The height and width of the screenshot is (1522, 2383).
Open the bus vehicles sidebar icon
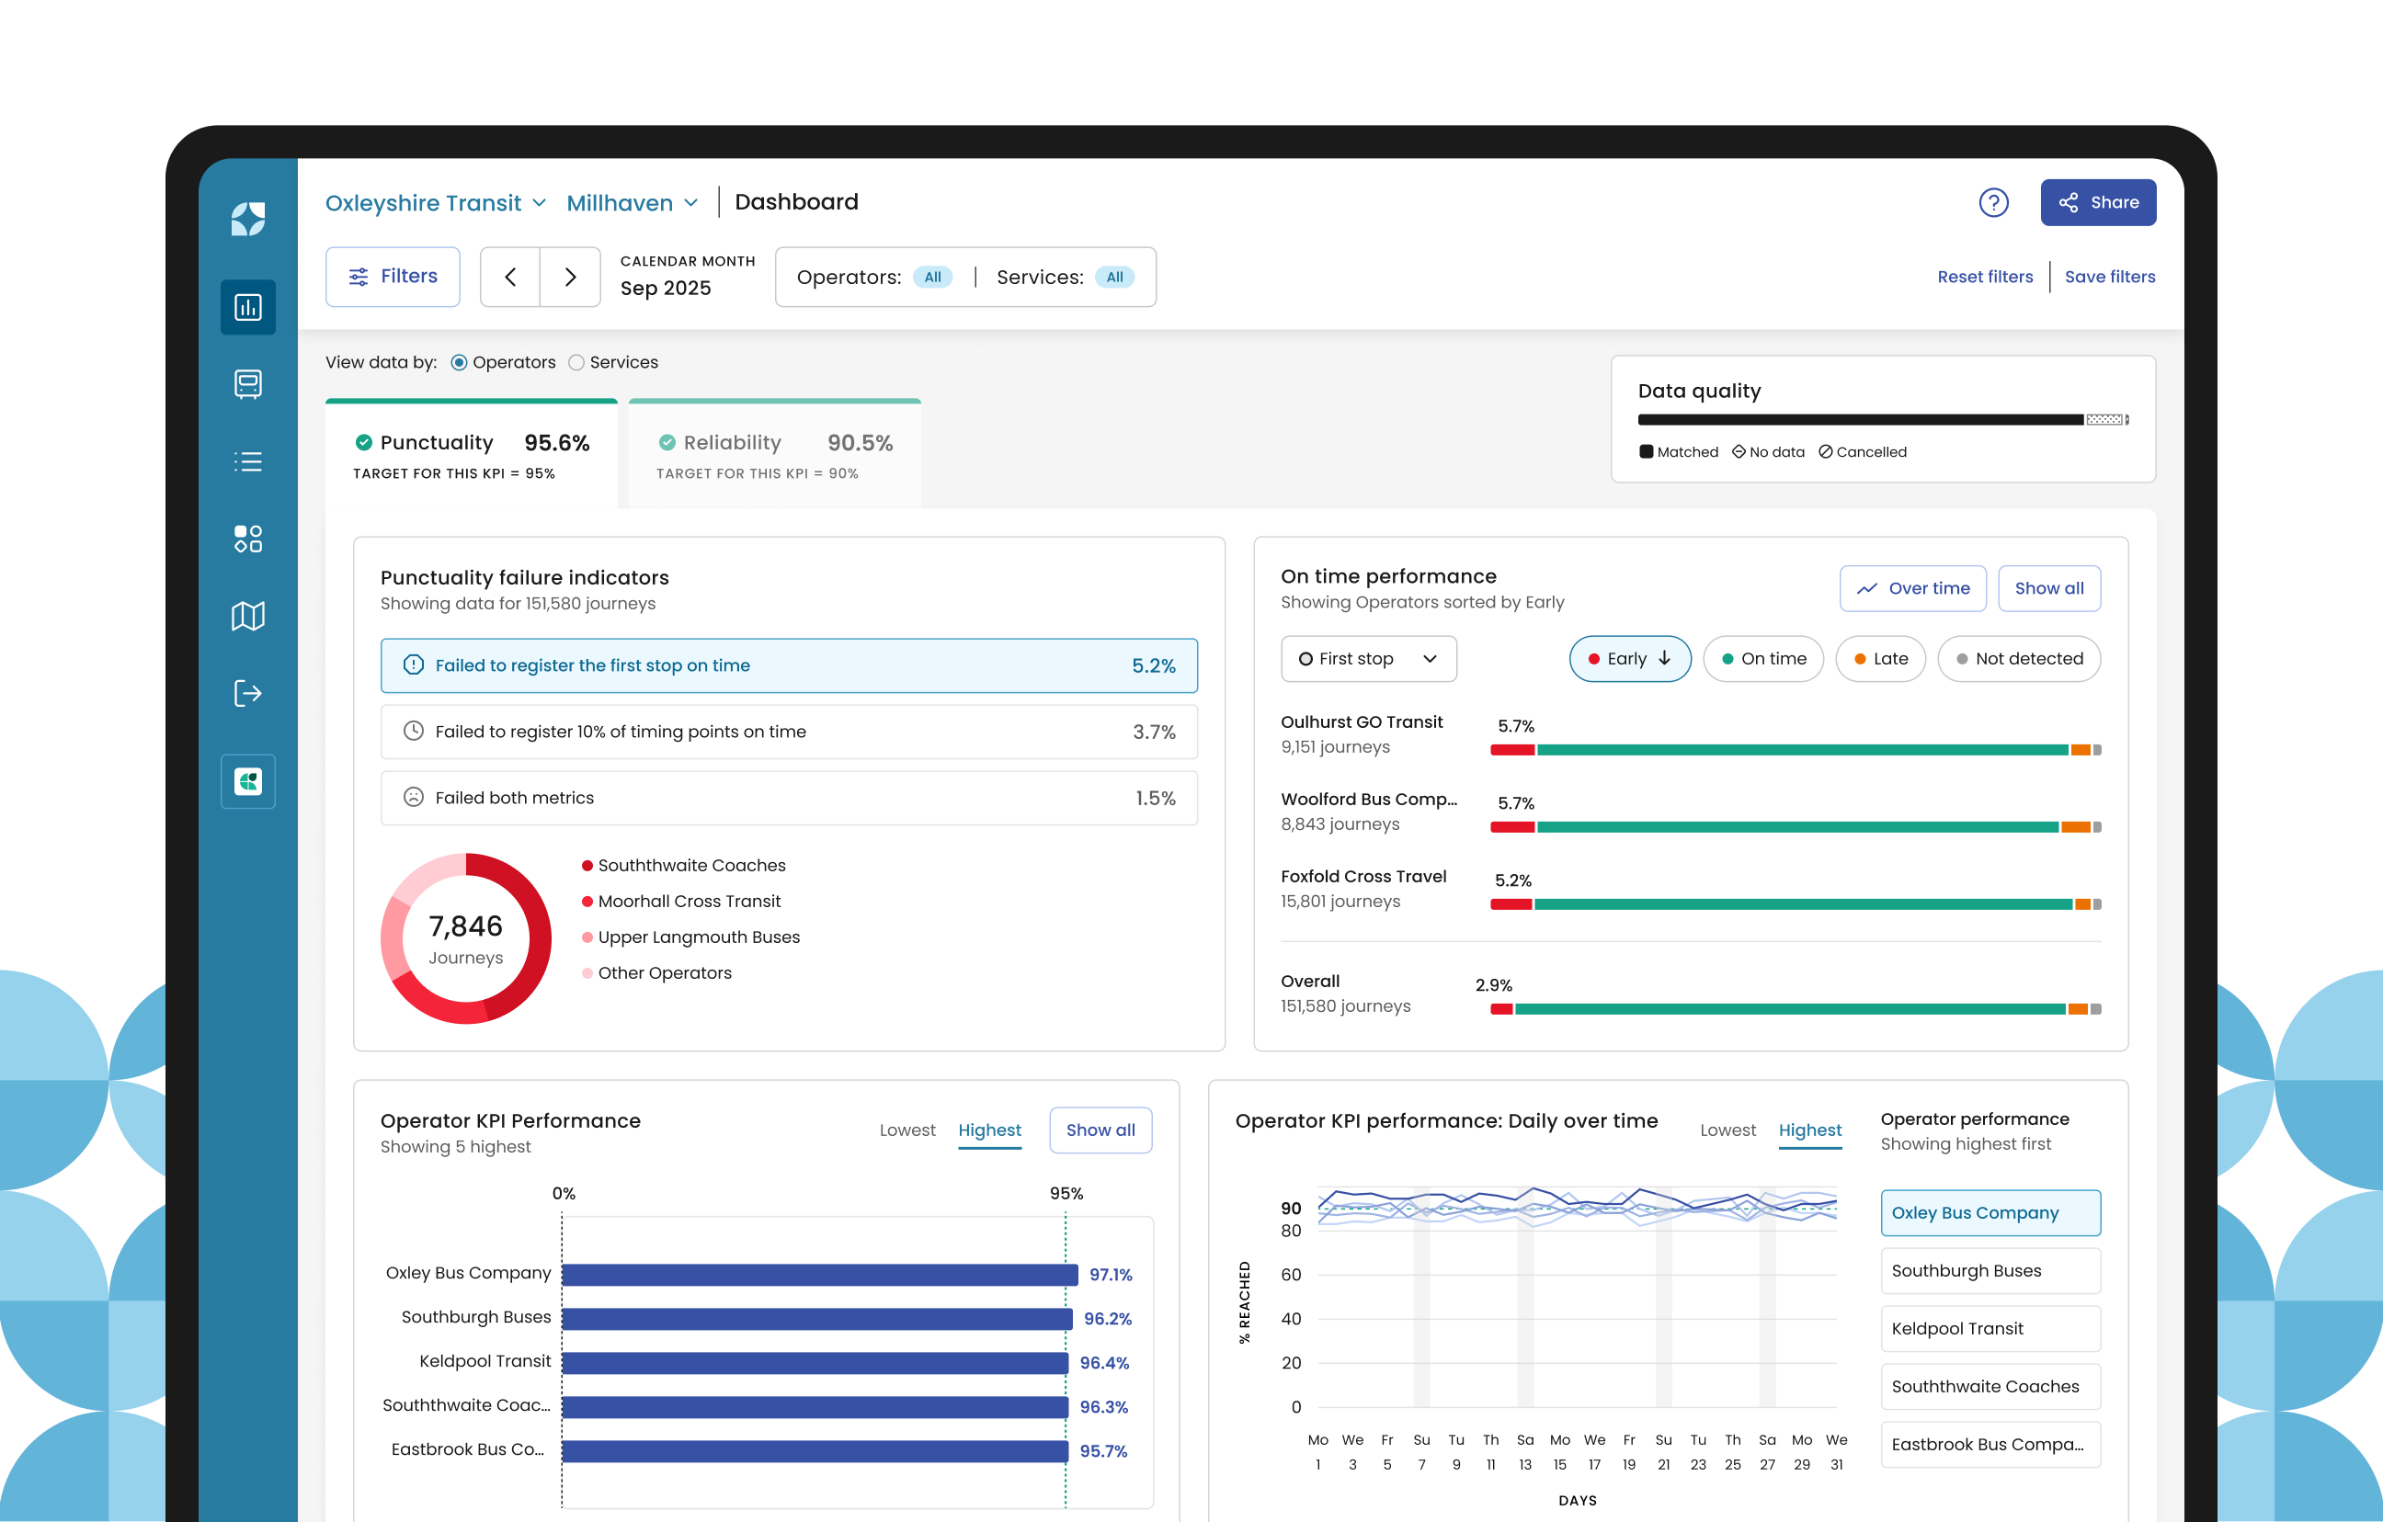click(247, 384)
